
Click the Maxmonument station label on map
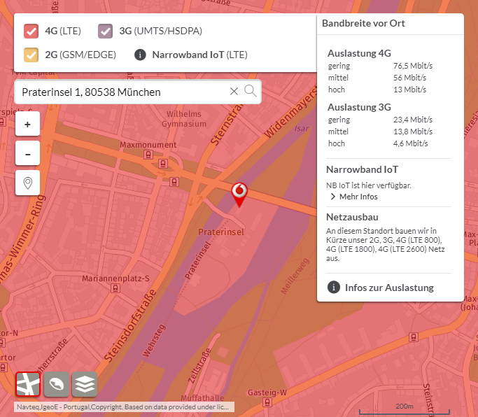[x=148, y=145]
